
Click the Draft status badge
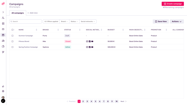(67, 36)
